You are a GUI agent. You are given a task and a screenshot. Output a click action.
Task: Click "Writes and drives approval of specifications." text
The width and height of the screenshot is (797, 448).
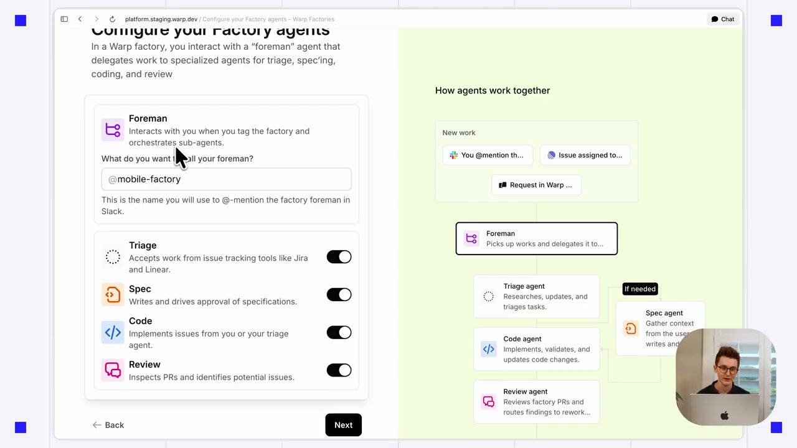pyautogui.click(x=213, y=302)
